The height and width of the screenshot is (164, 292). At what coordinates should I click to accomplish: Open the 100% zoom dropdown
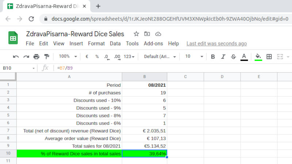[x=68, y=56]
